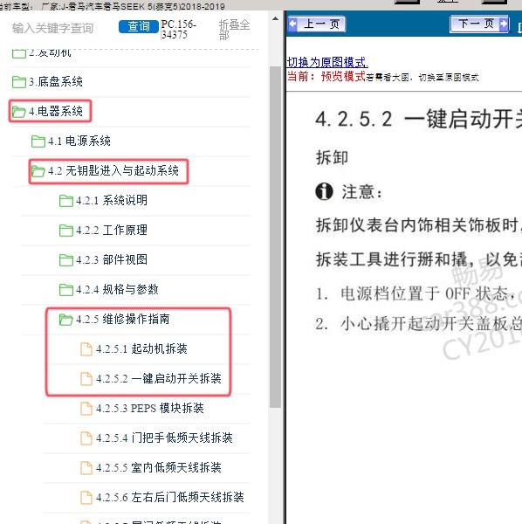Open 4.2.5.3 PEPS 模块拆装 page

tap(149, 409)
